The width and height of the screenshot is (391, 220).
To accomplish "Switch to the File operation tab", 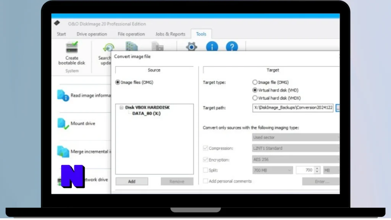I will pos(131,34).
